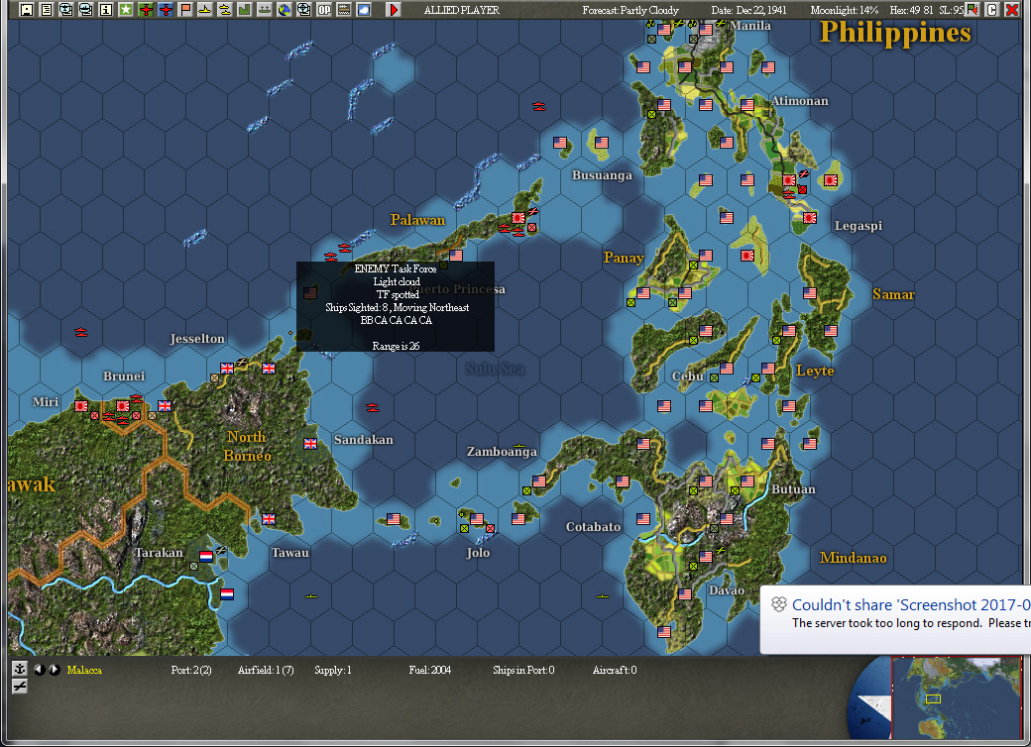Click the Malacca base name

[84, 670]
